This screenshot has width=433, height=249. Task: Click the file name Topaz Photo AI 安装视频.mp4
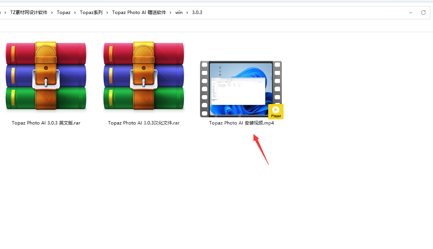point(241,123)
